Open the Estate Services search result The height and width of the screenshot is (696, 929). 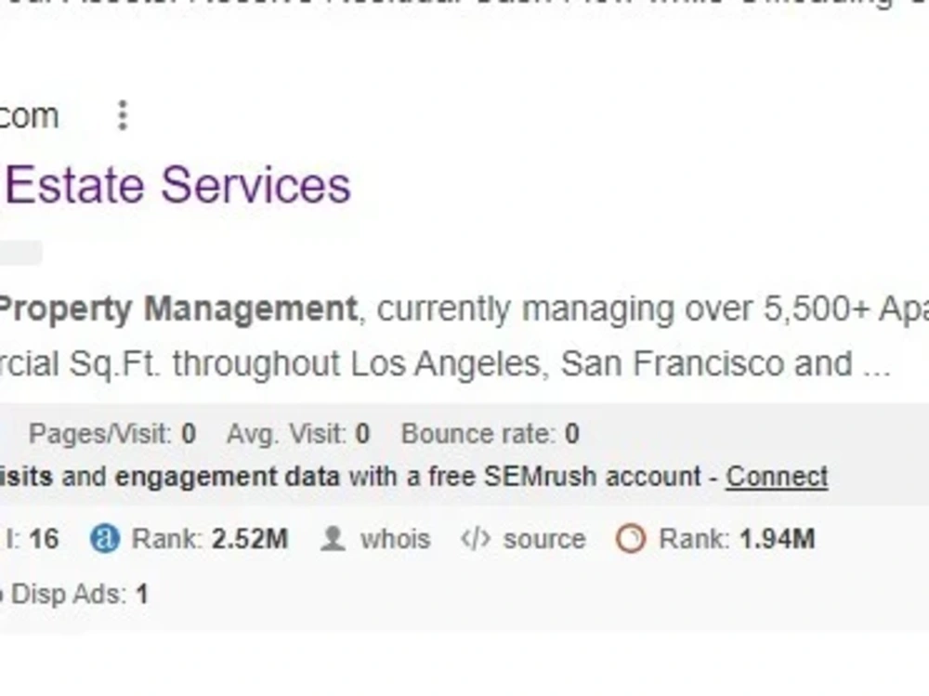click(177, 185)
